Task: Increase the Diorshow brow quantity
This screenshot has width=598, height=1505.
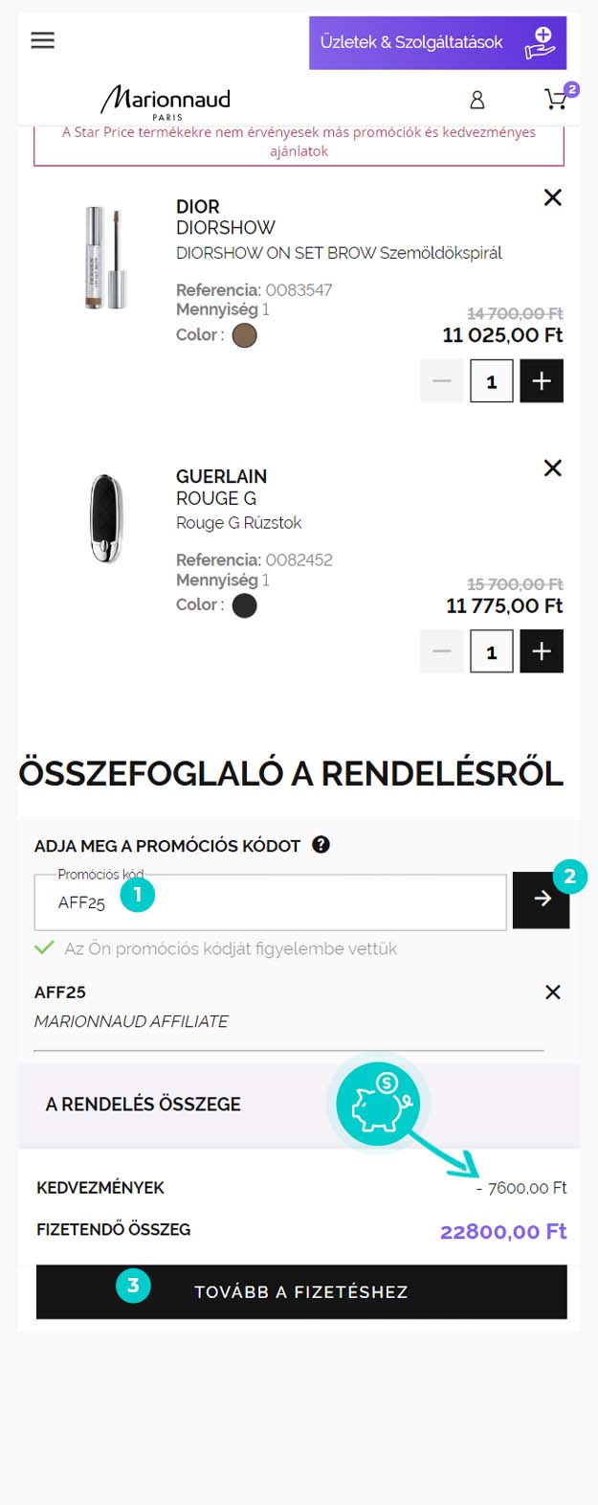Action: click(542, 381)
